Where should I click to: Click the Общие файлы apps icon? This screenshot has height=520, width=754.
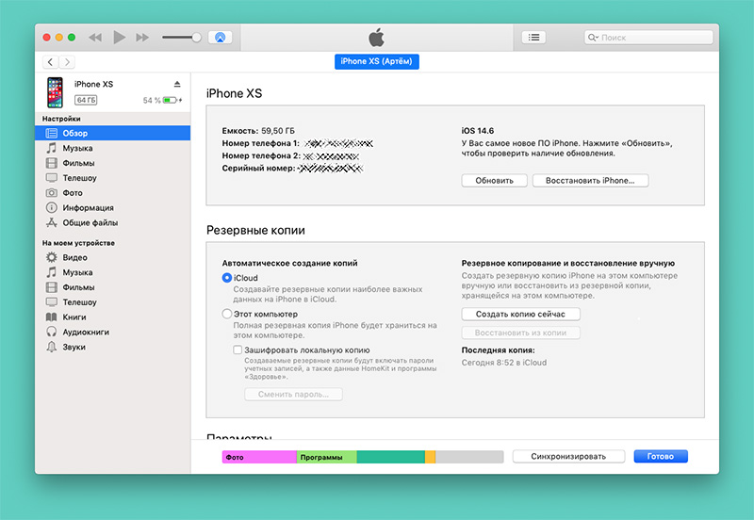tap(52, 222)
